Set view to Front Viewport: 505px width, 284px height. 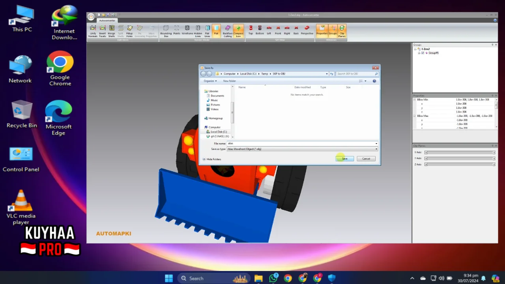[x=278, y=30]
